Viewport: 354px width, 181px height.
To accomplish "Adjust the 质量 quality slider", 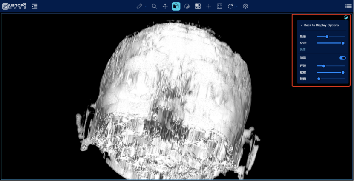I will click(331, 37).
